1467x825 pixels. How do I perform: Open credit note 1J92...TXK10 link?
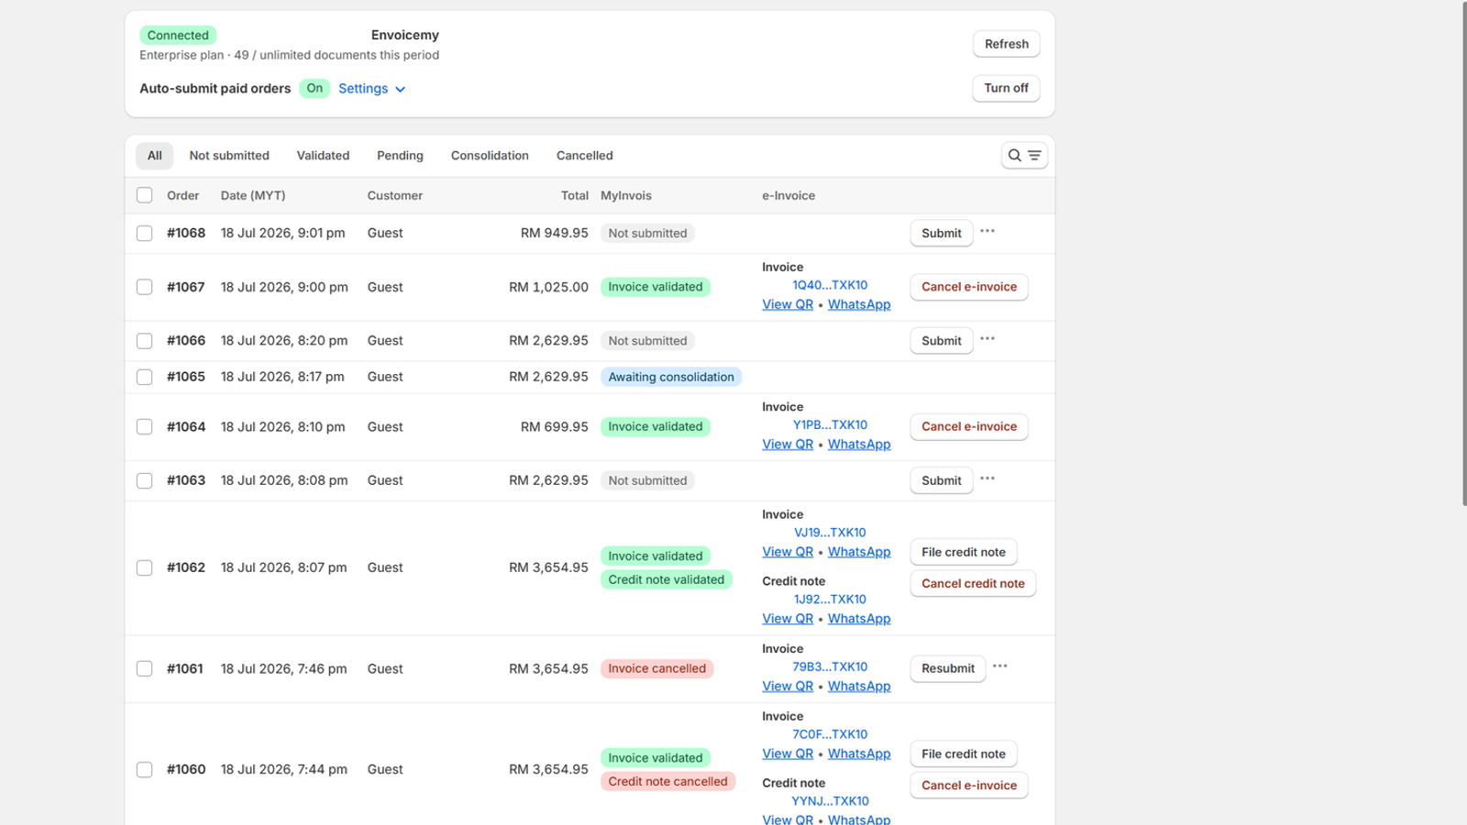pyautogui.click(x=830, y=599)
